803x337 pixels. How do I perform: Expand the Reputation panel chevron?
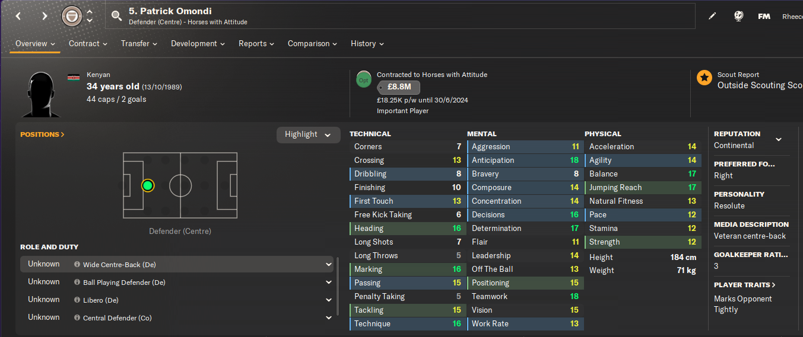(x=779, y=140)
